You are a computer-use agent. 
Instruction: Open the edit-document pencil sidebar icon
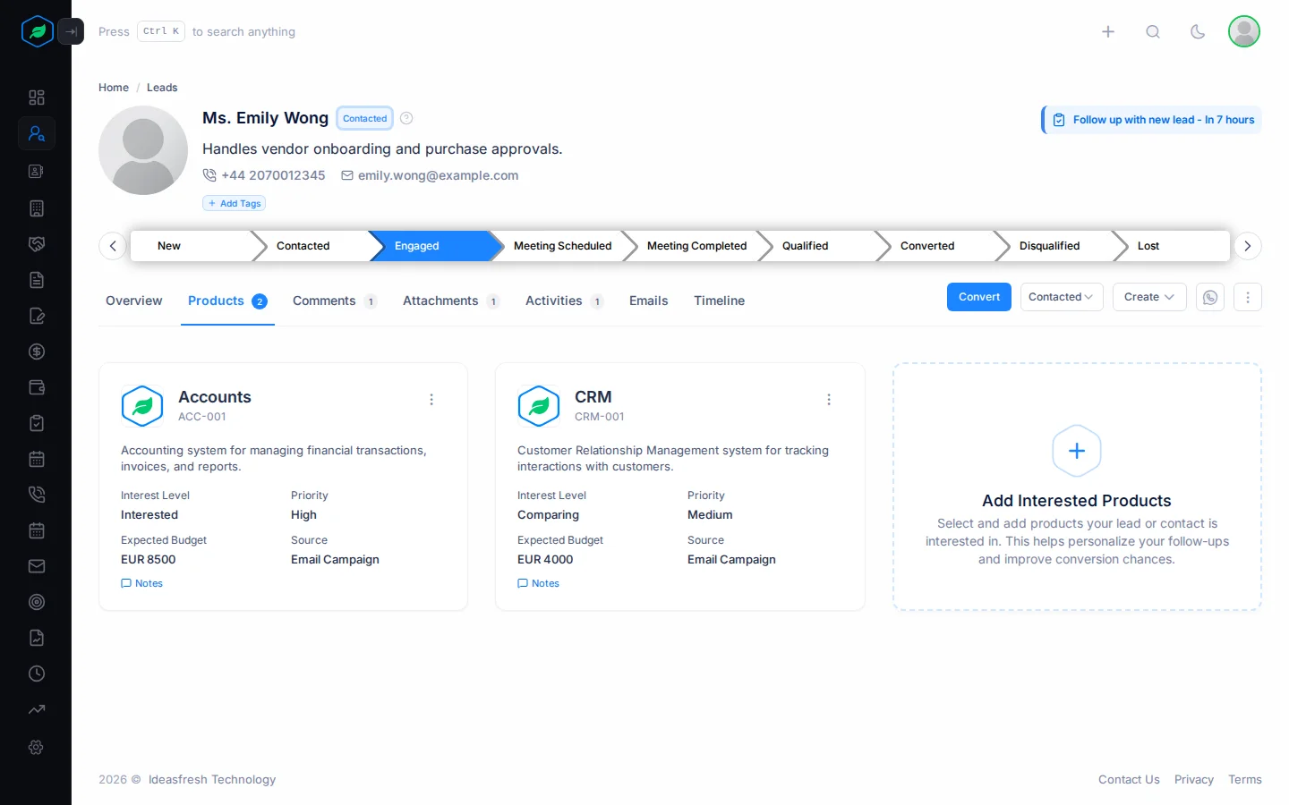tap(37, 316)
